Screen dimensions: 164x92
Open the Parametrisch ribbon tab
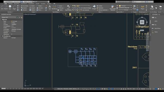24,4
